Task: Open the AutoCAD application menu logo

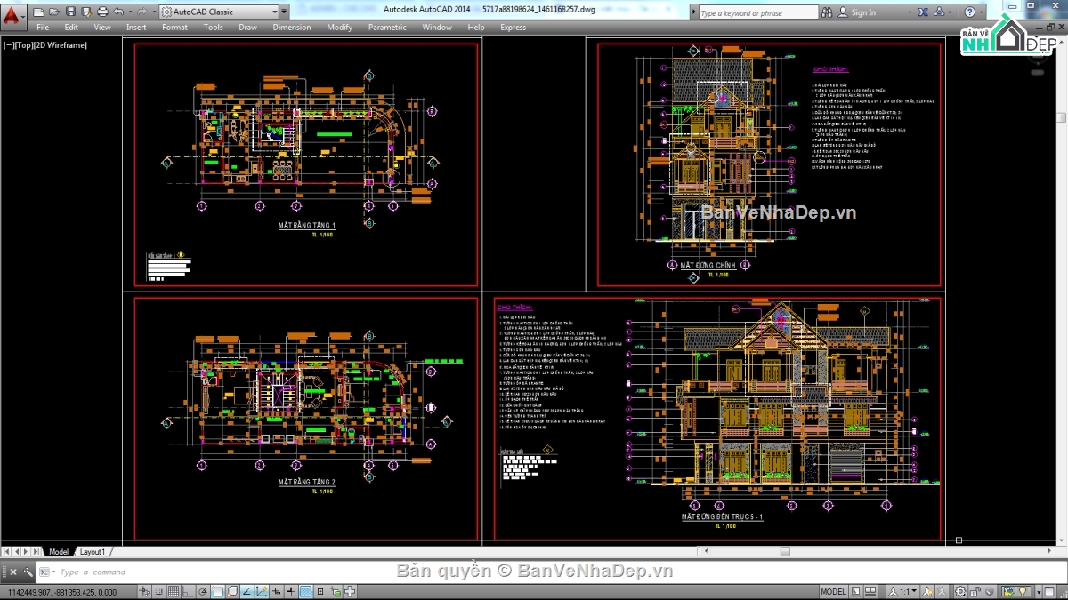Action: tap(14, 13)
